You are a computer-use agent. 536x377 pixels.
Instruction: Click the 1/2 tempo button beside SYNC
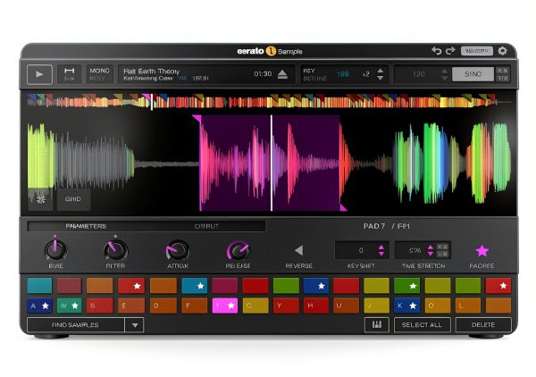502,79
